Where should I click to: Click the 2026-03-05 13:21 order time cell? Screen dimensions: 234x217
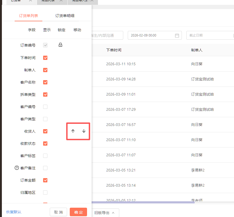(x=121, y=170)
